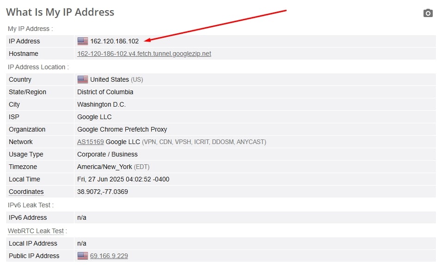The image size is (442, 265).
Task: Select the 38.9072,-77.0369 coordinates value
Action: coord(103,192)
